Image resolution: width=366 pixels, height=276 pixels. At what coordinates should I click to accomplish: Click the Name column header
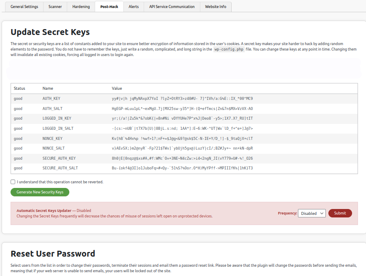pyautogui.click(x=48, y=88)
